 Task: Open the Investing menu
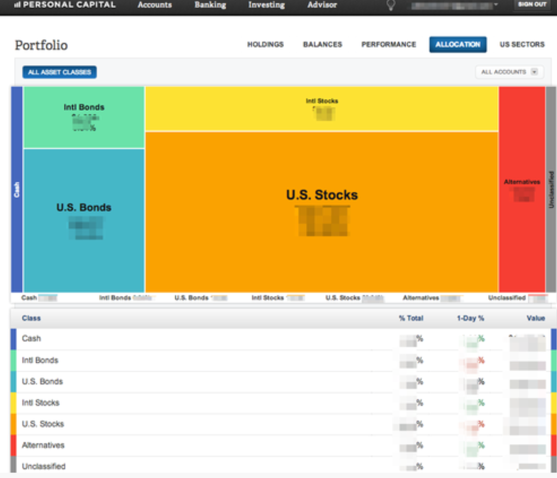(266, 5)
